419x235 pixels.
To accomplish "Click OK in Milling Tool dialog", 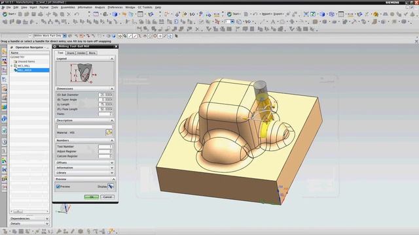I will click(92, 197).
